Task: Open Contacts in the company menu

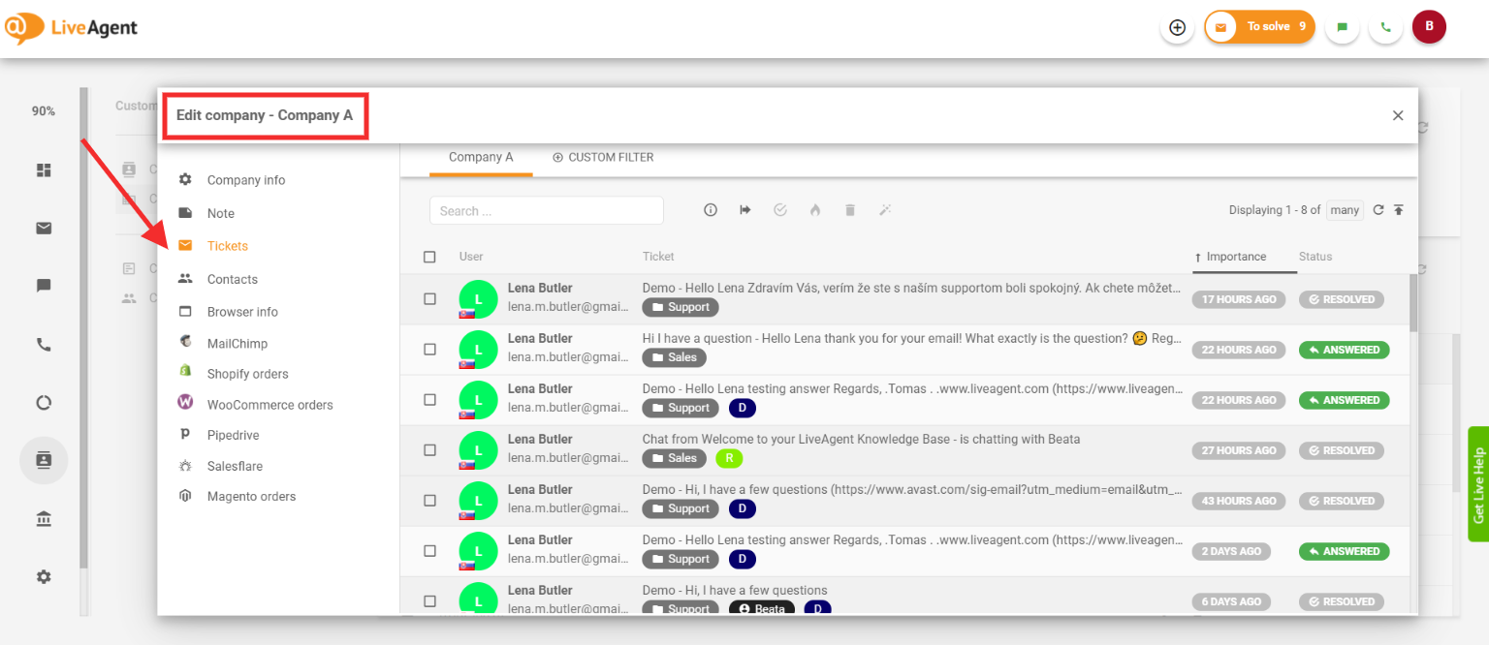Action: click(x=232, y=279)
